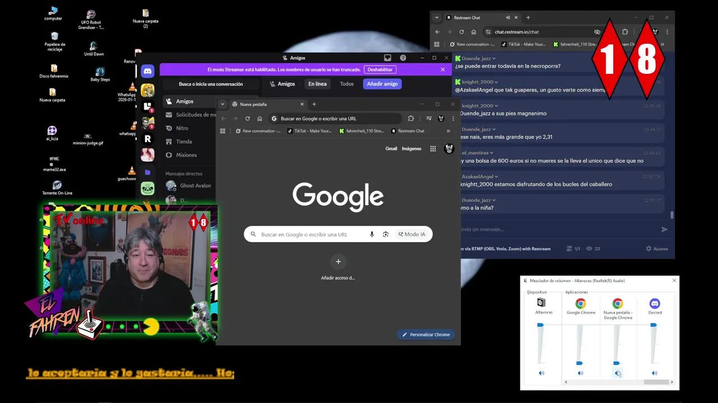Adjust the Discord volume slider

pos(653,325)
